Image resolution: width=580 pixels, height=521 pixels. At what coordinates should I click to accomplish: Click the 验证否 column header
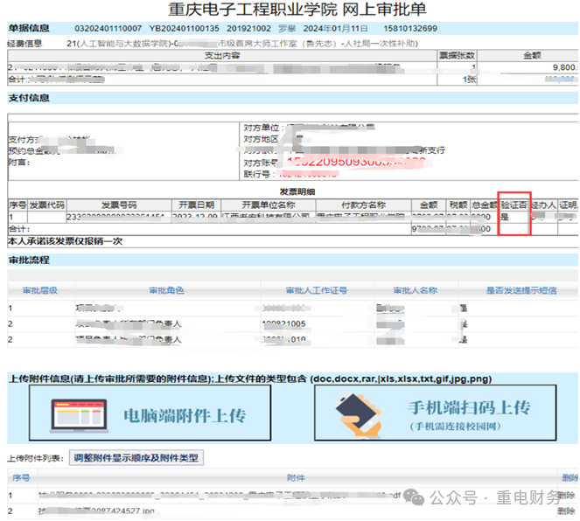[514, 205]
